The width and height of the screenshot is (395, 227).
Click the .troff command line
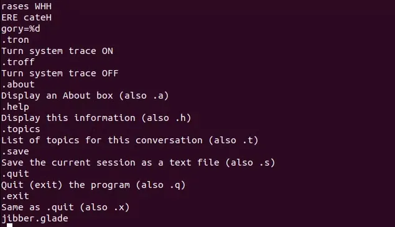pos(18,62)
